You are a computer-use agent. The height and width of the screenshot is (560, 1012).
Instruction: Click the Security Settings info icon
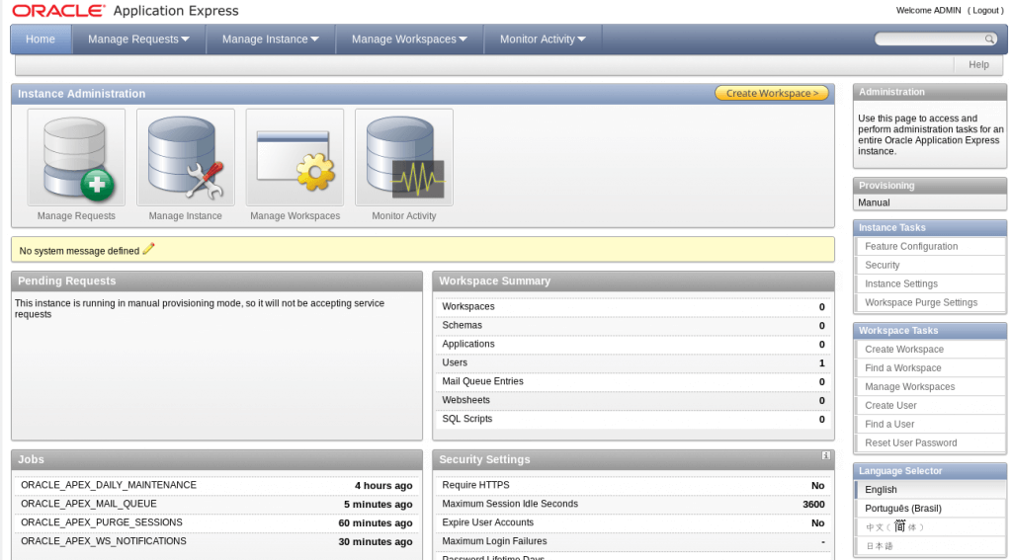coord(825,455)
